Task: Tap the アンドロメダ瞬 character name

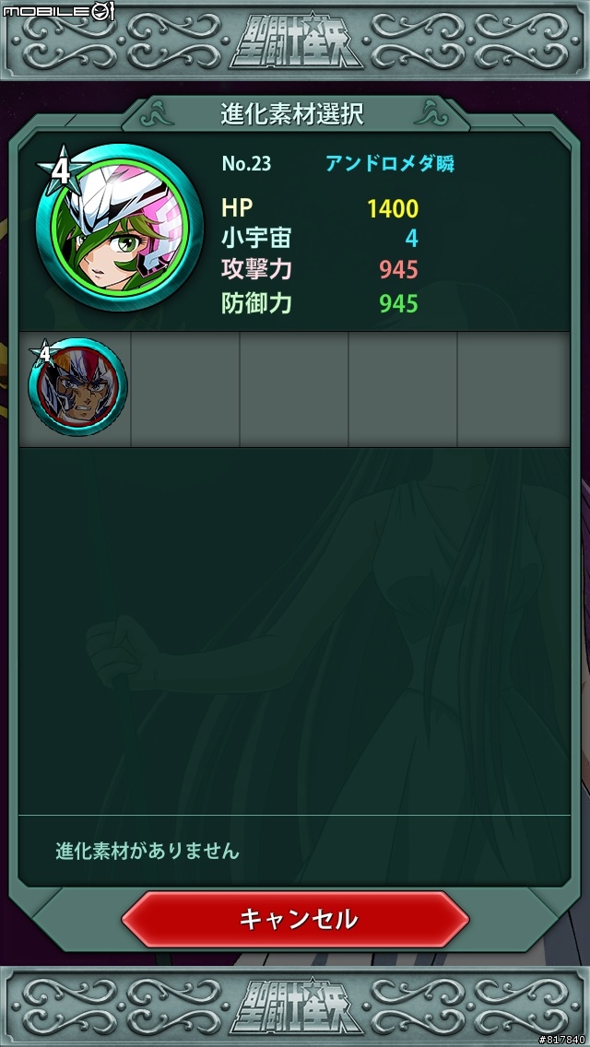Action: coord(390,164)
